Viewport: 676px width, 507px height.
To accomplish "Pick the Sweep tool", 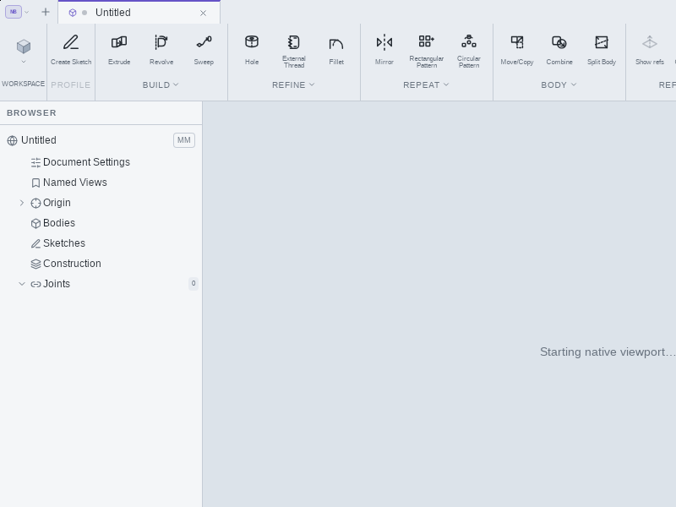I will pos(204,50).
